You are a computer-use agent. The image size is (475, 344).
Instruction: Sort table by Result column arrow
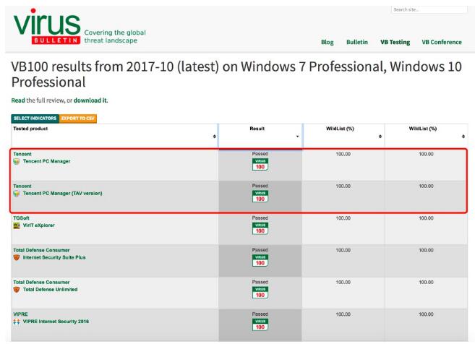297,137
